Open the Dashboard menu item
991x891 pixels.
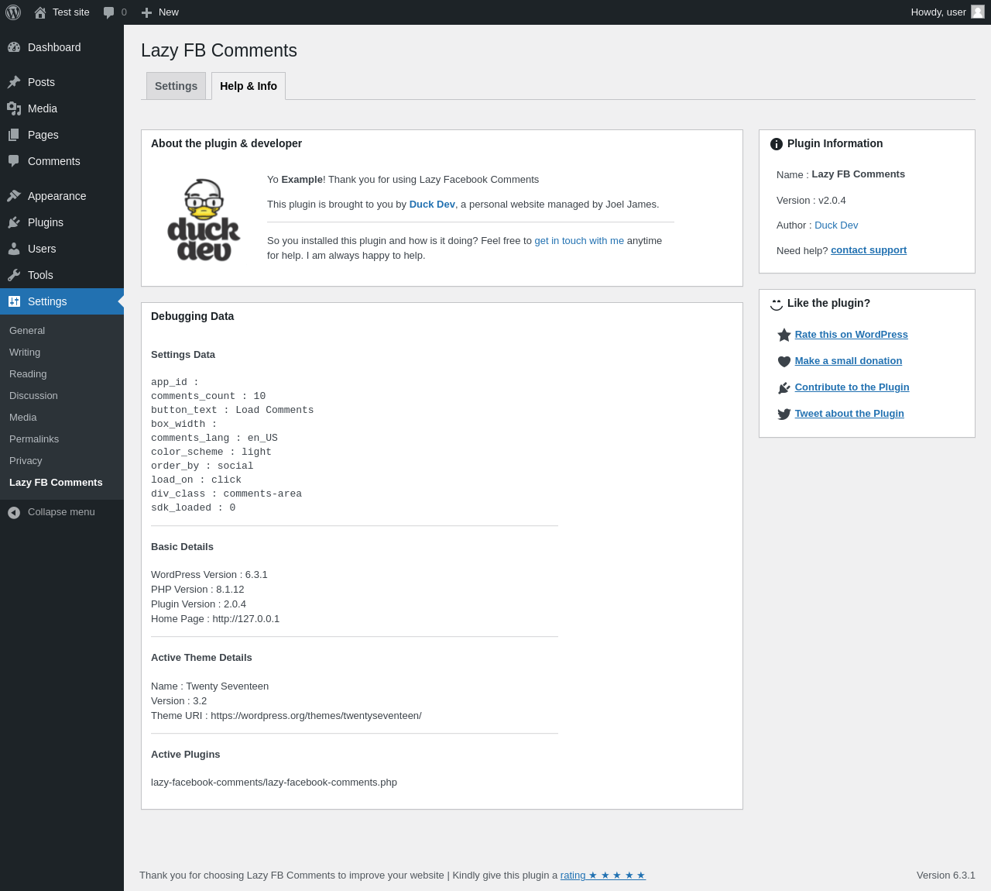[62, 47]
